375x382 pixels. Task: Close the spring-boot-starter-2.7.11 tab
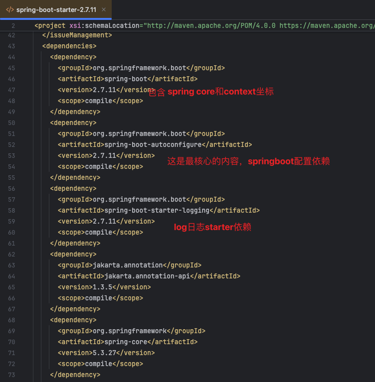[104, 9]
